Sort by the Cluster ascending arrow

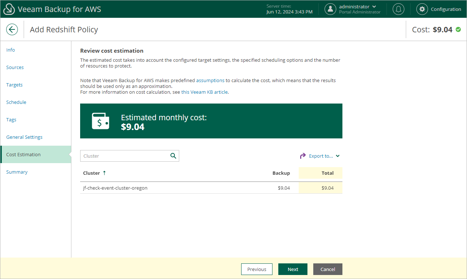point(105,173)
